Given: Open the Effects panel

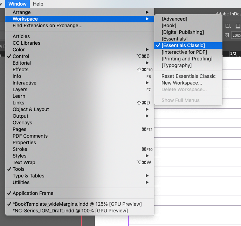Looking at the screenshot, I should pos(80,70).
